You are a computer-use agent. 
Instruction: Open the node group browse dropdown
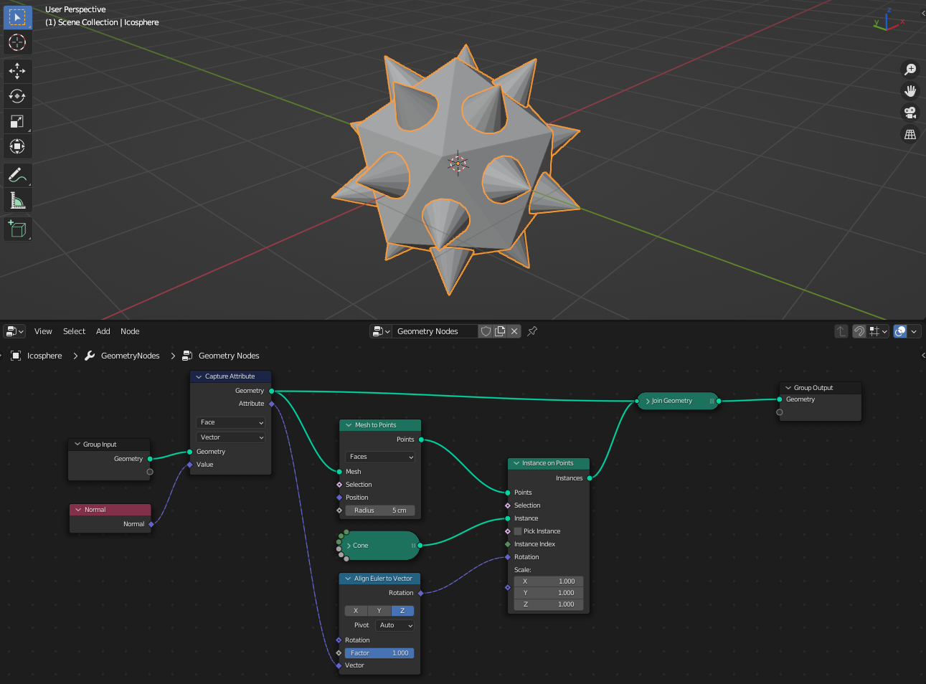coord(381,331)
